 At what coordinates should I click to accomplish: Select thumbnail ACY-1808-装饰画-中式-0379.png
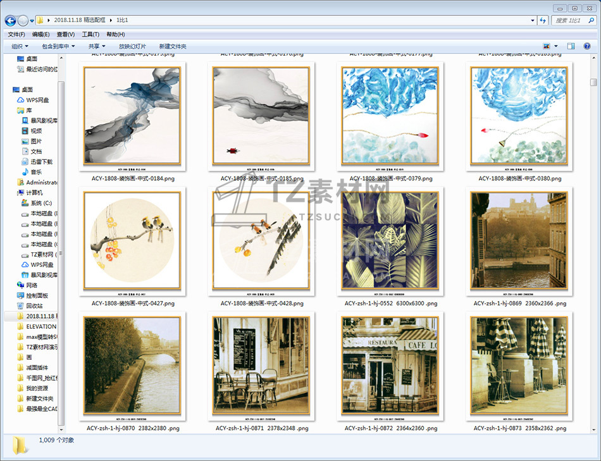(390, 116)
